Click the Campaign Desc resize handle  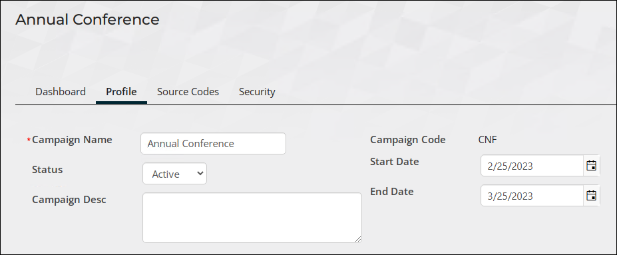coord(357,239)
